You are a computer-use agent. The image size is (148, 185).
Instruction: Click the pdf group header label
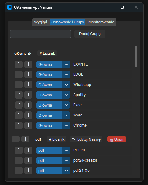(x=38, y=139)
